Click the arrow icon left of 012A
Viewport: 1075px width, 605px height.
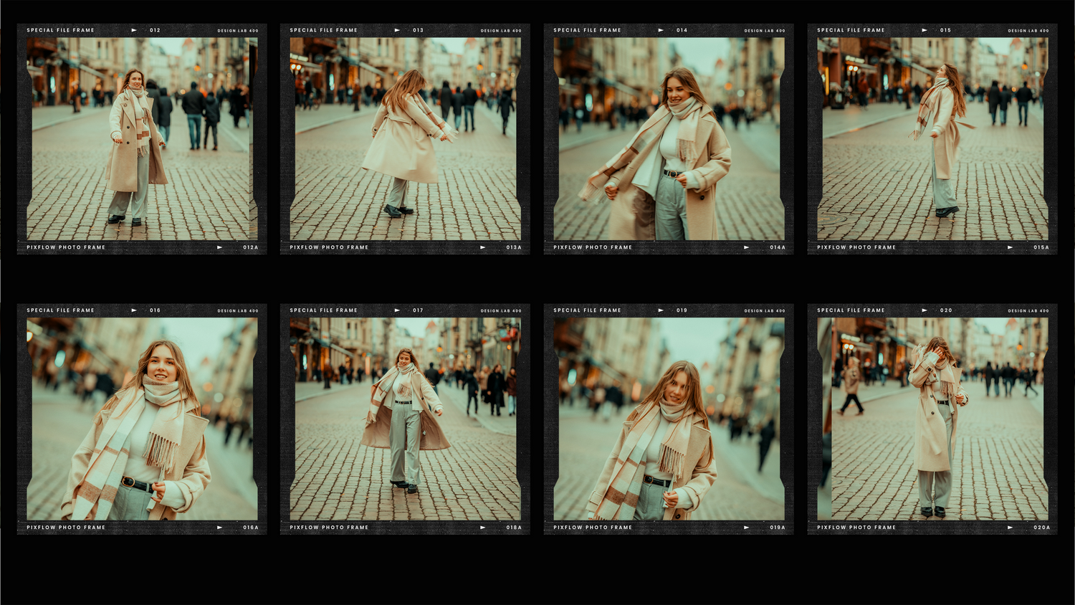pos(219,247)
